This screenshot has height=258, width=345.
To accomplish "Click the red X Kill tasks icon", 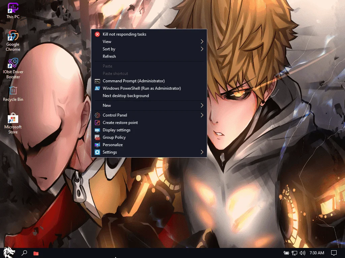I will pos(97,34).
